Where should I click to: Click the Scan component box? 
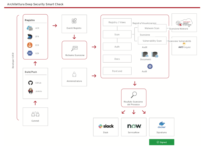click(x=117, y=34)
